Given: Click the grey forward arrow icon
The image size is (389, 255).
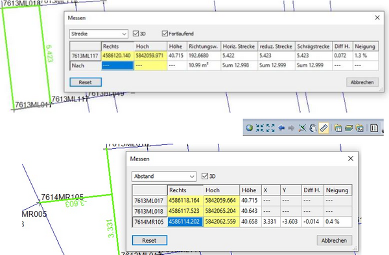Looking at the screenshot, I should pos(291,127).
